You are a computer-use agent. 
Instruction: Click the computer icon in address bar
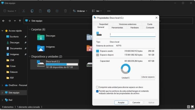[26, 21]
